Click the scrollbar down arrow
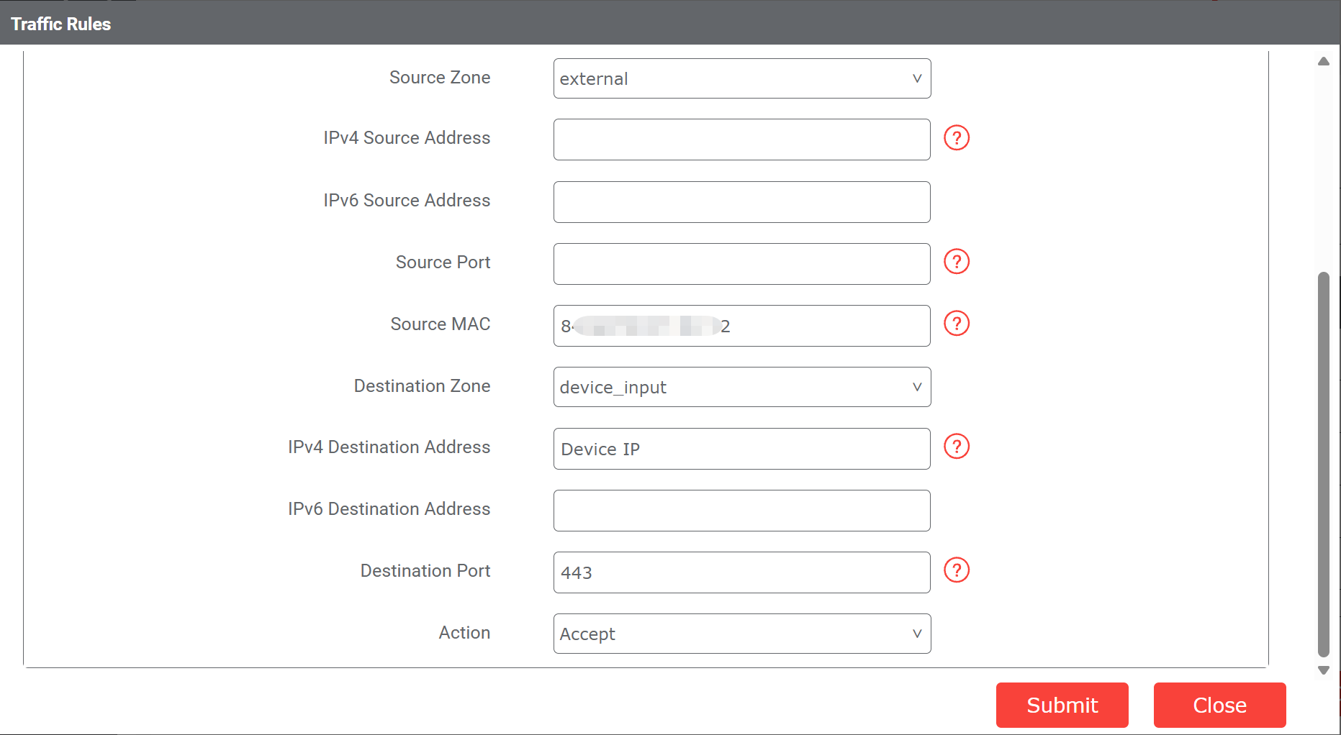 click(x=1323, y=670)
